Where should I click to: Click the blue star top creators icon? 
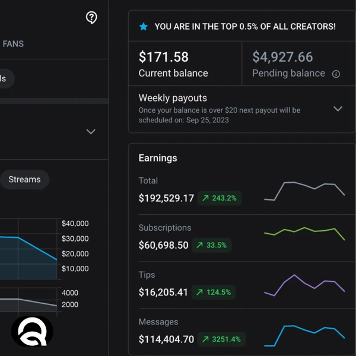[143, 27]
